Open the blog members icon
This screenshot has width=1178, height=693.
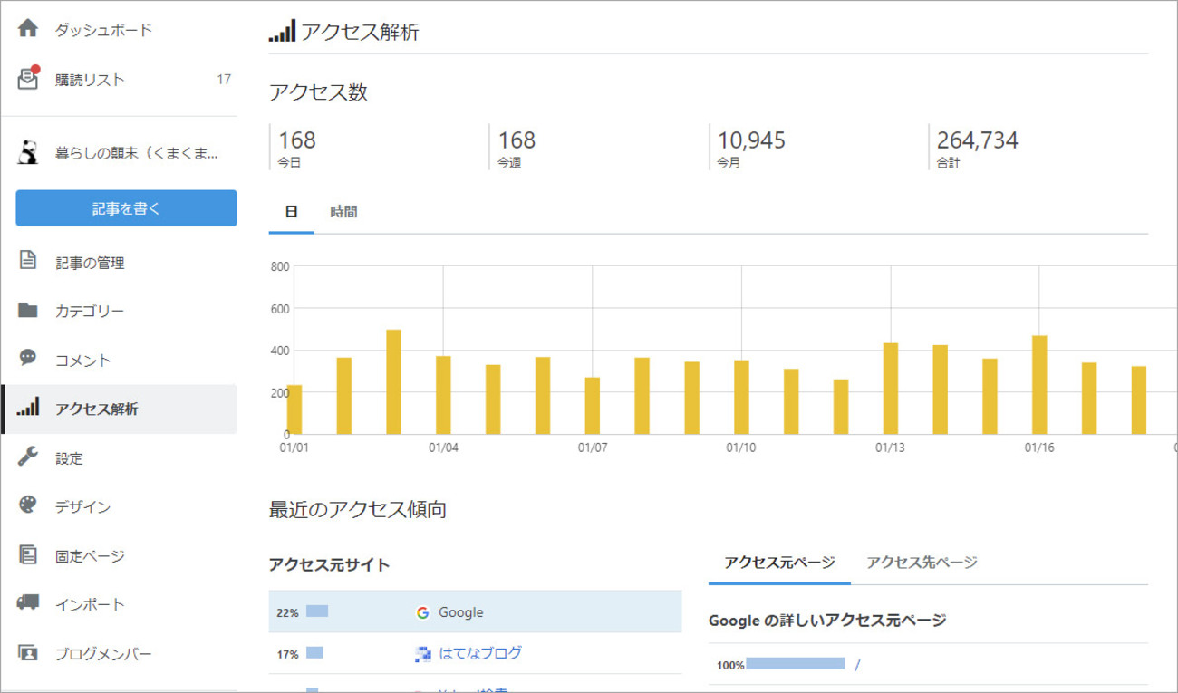click(28, 652)
